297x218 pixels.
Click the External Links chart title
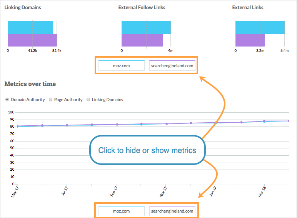pos(248,8)
